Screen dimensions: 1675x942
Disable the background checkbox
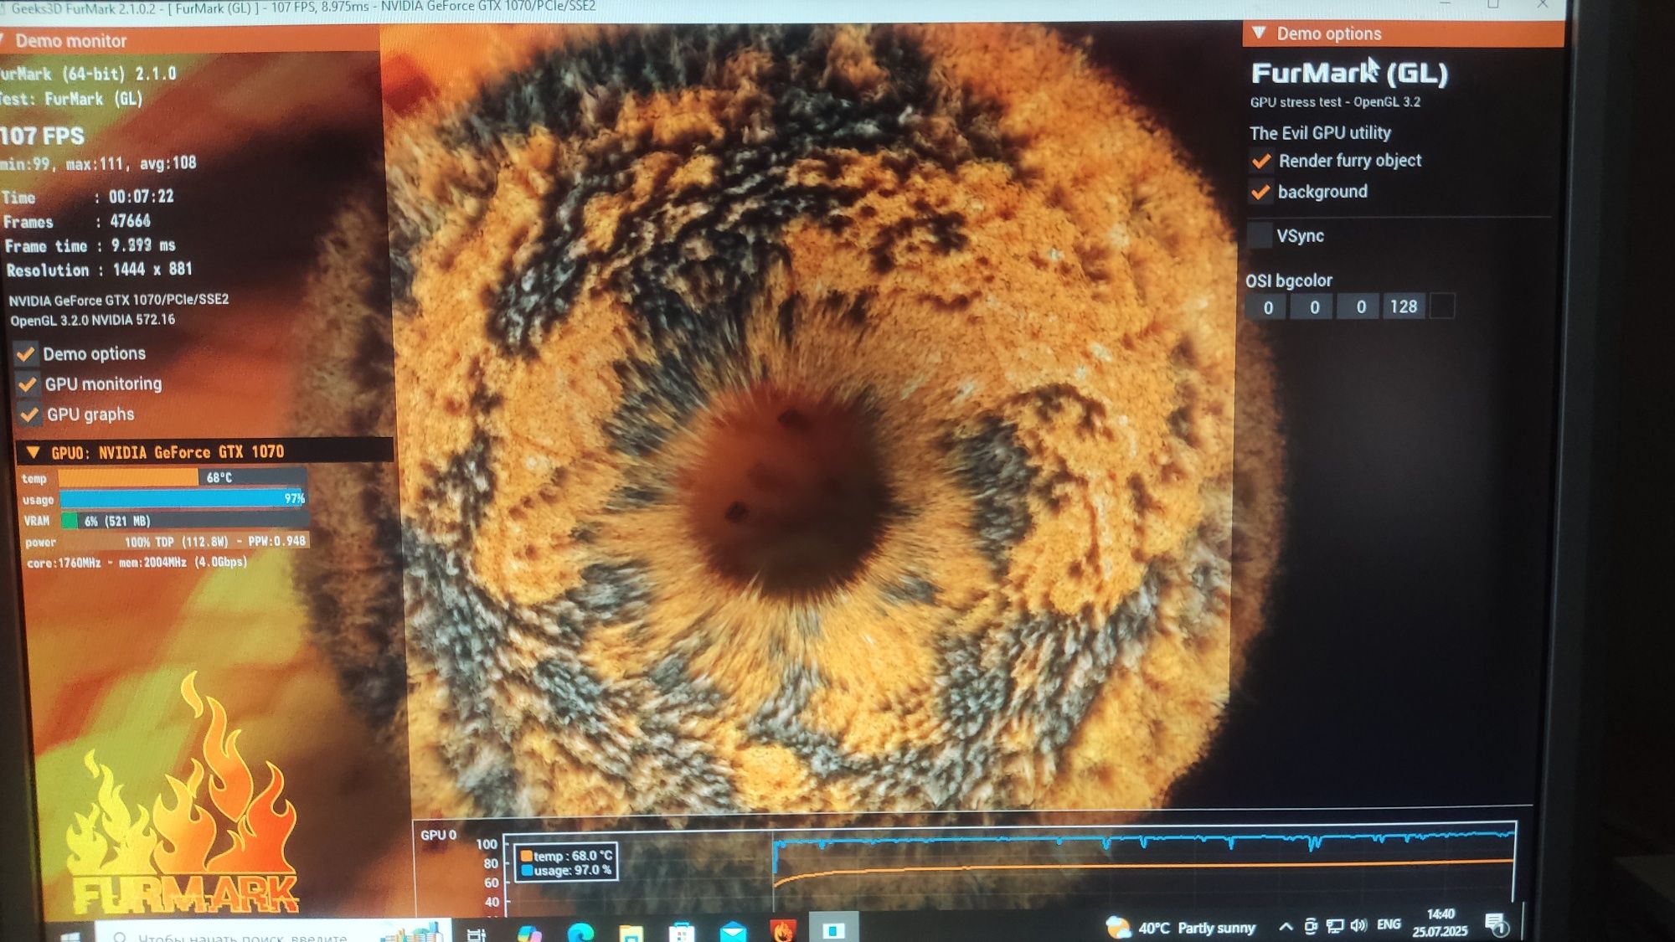coord(1260,192)
